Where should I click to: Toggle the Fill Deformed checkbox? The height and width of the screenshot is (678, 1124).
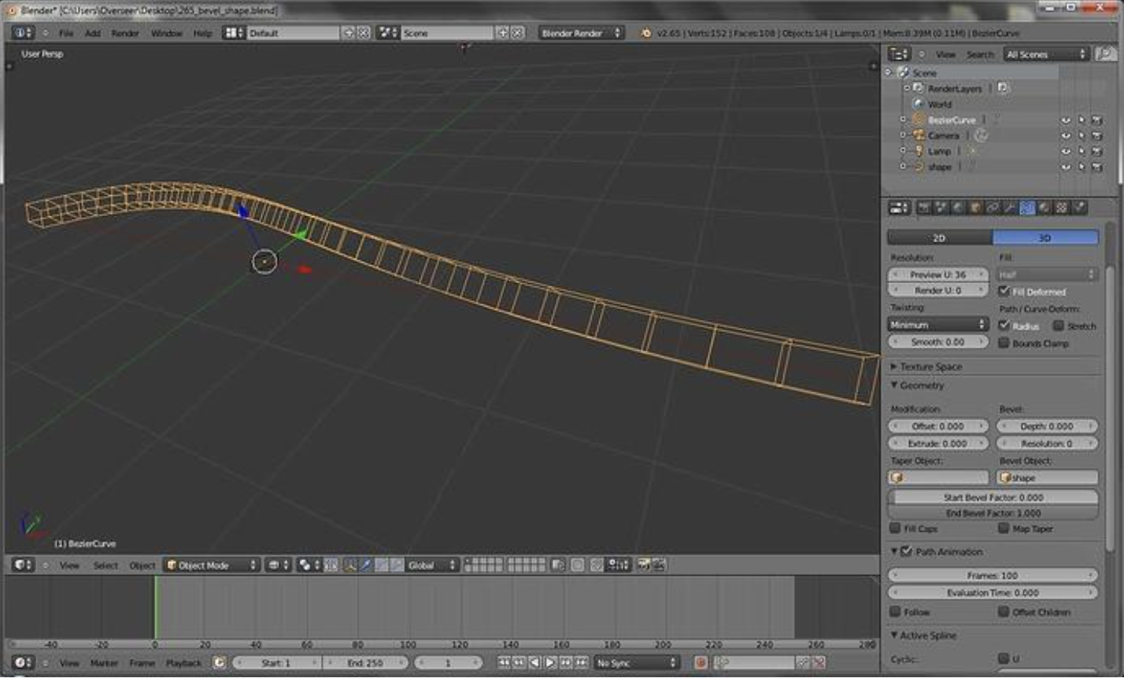coord(1004,291)
